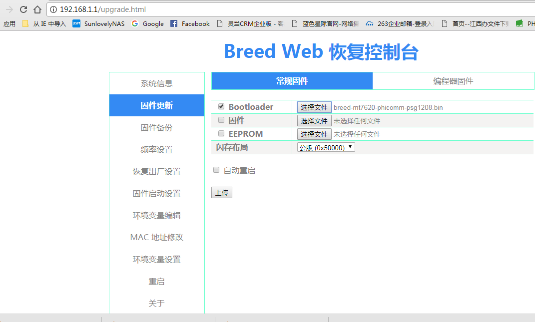Screen dimensions: 535x322
Task: Select the 常规固件 tab
Action: coord(292,81)
